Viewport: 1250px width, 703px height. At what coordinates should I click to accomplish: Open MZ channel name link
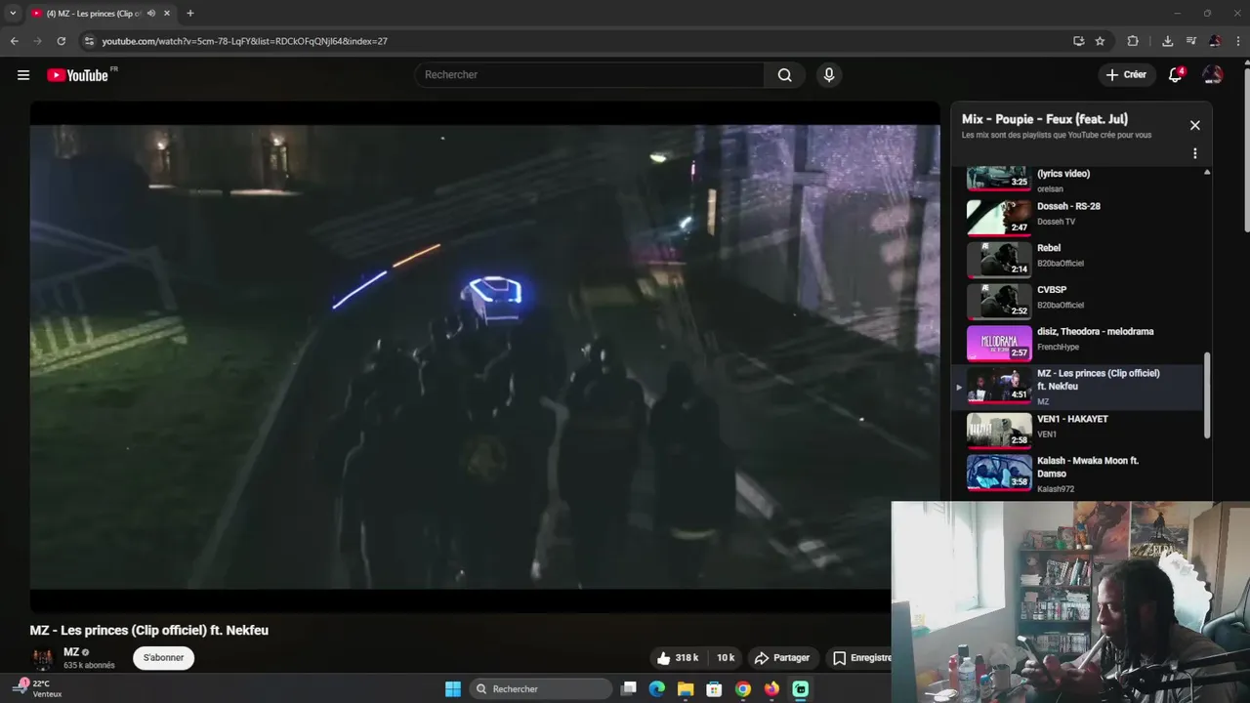(x=71, y=652)
